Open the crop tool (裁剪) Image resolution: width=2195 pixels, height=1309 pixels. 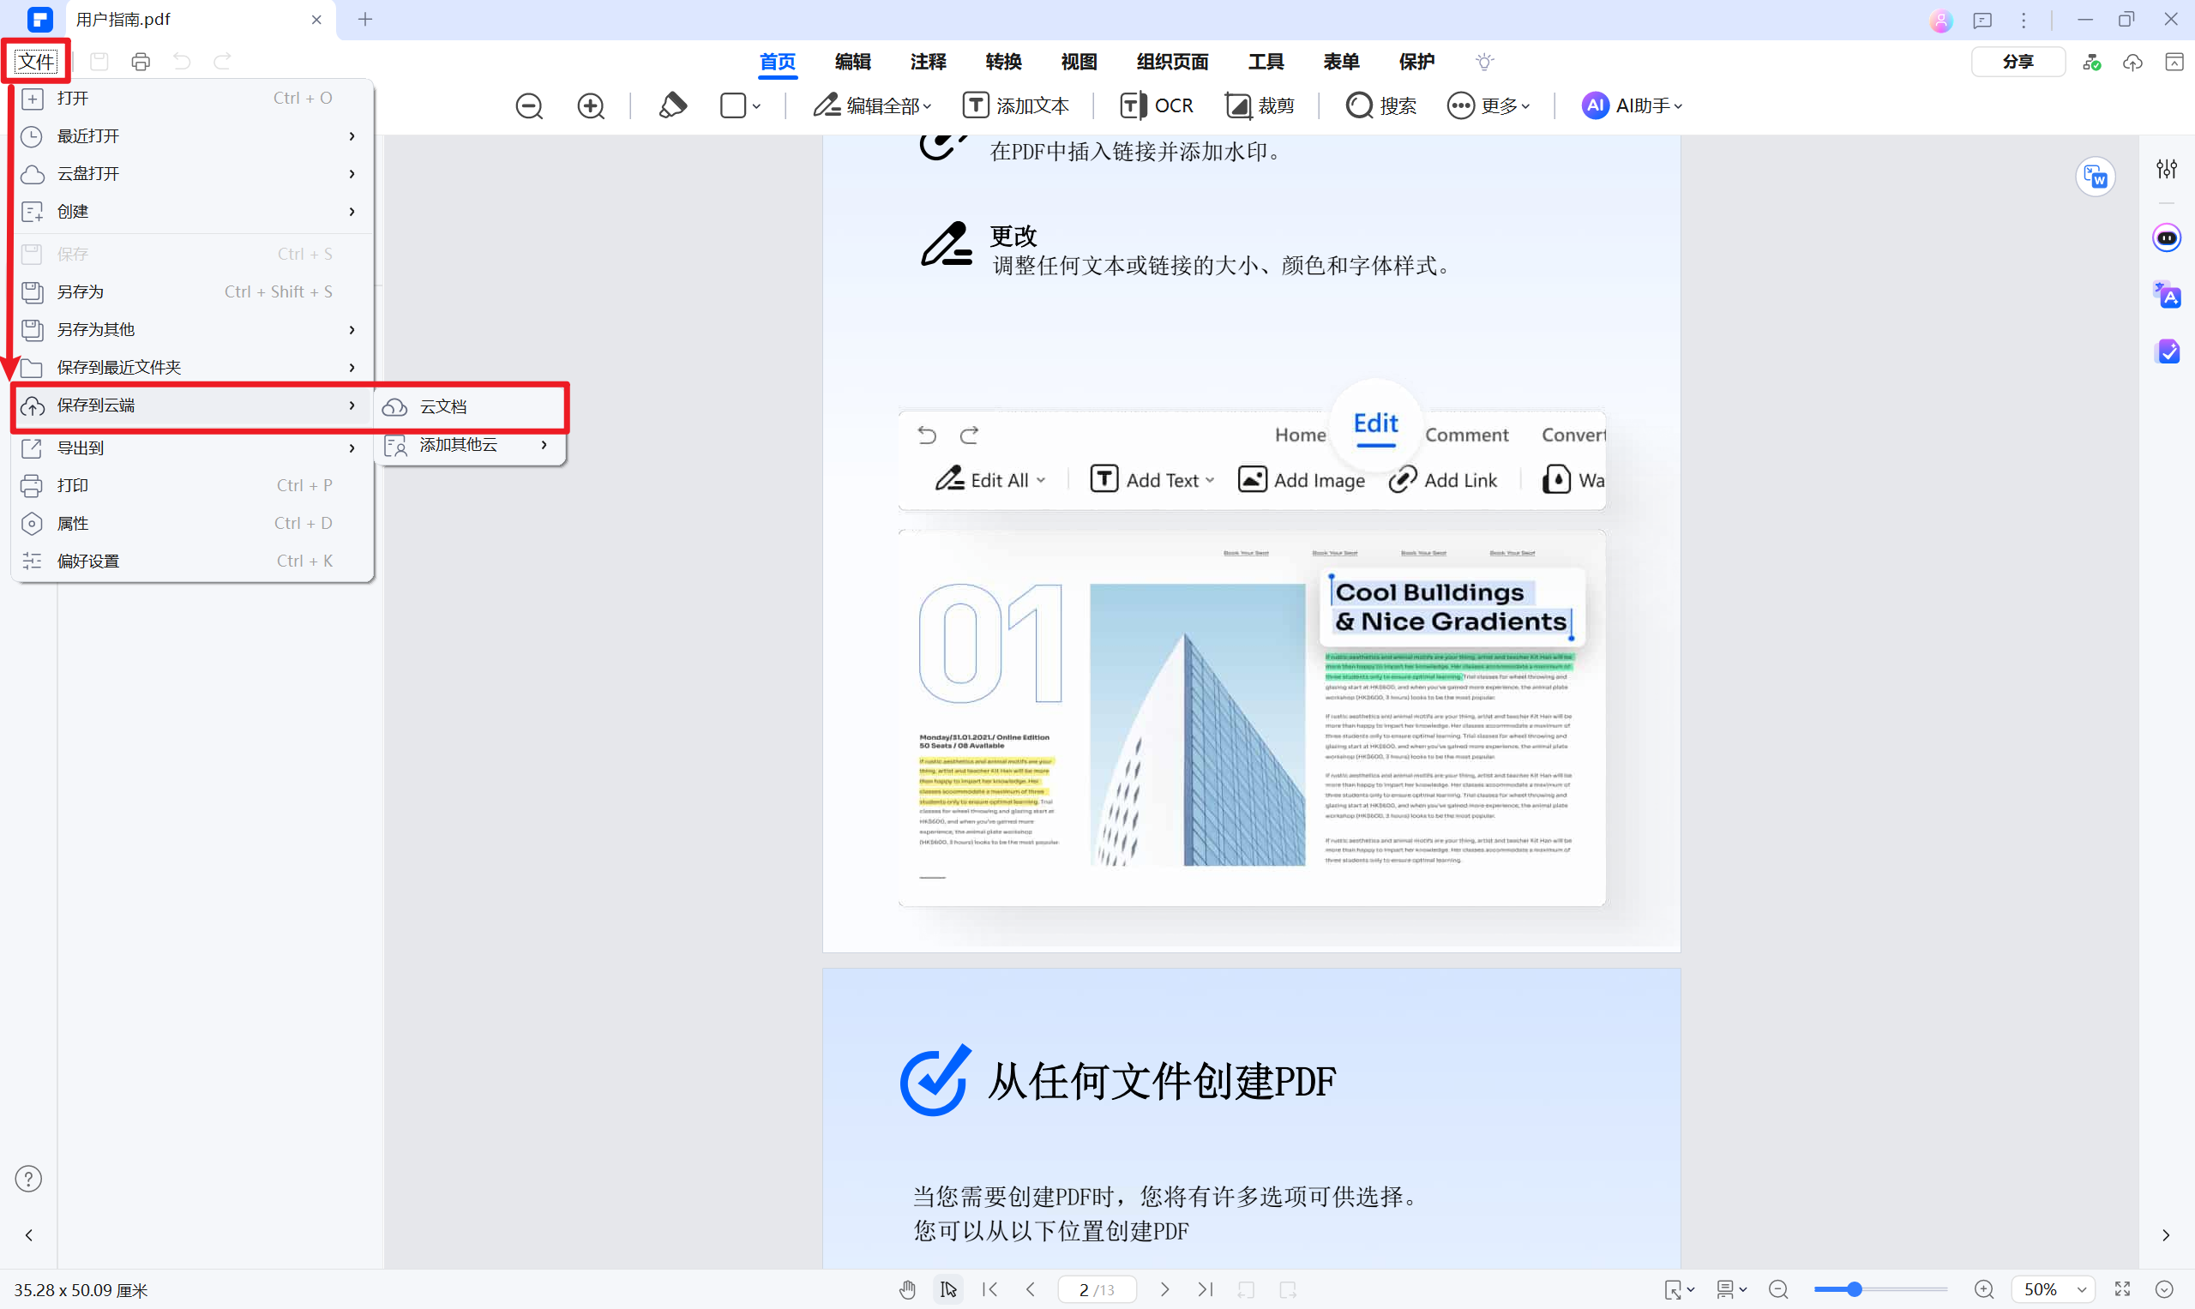[1260, 105]
